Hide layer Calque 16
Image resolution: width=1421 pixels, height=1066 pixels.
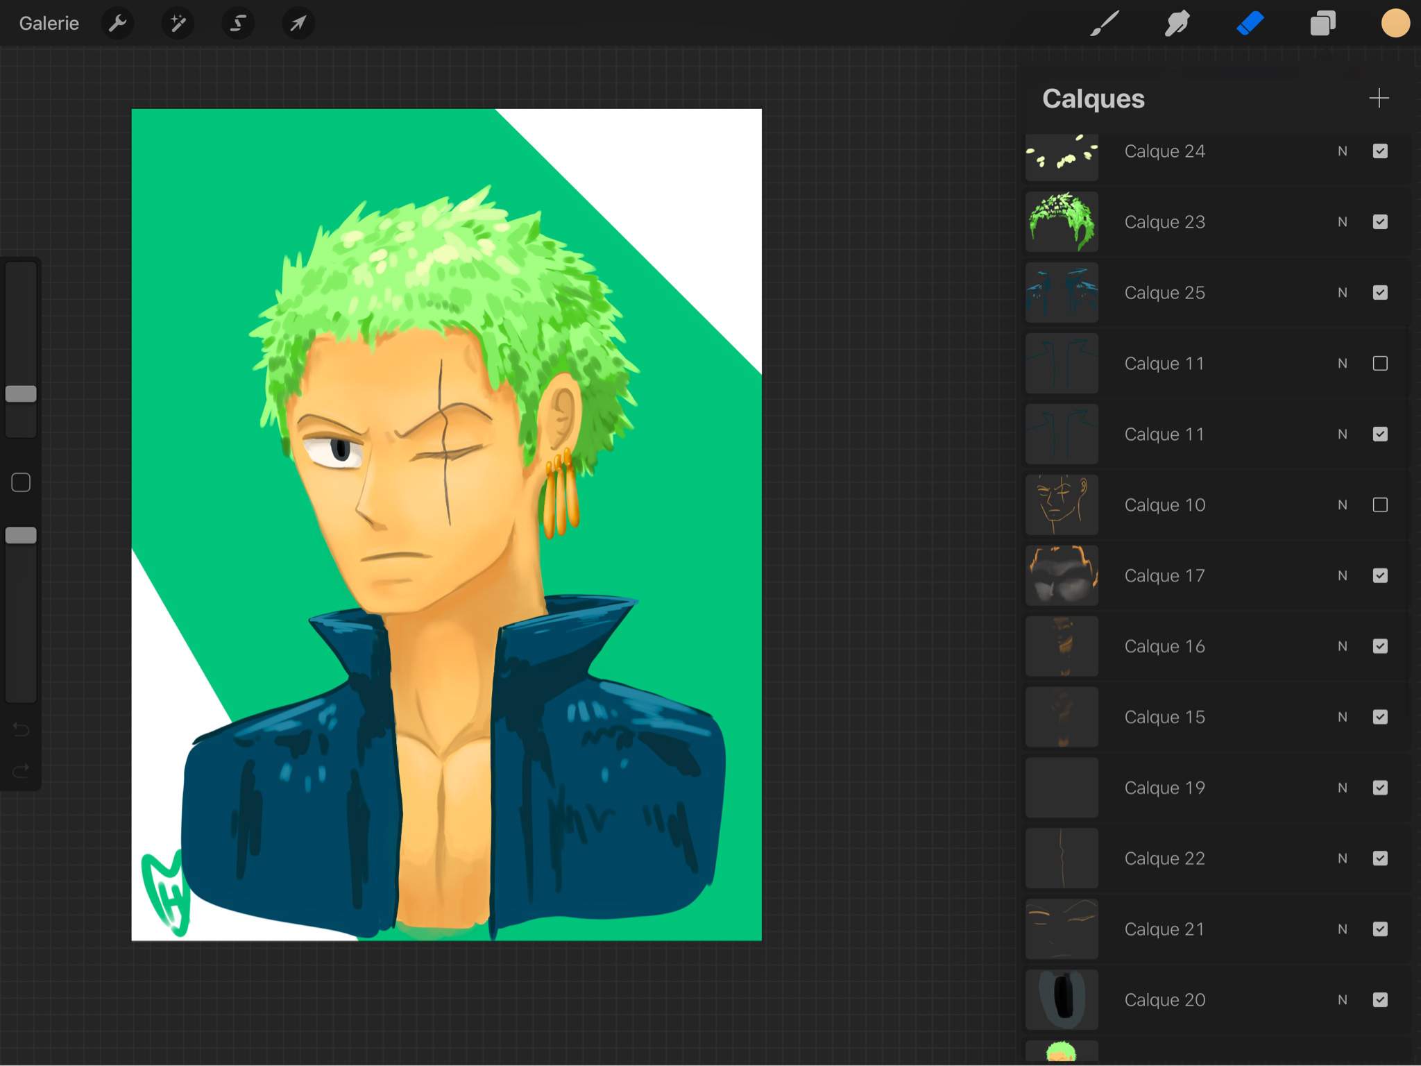pyautogui.click(x=1380, y=647)
